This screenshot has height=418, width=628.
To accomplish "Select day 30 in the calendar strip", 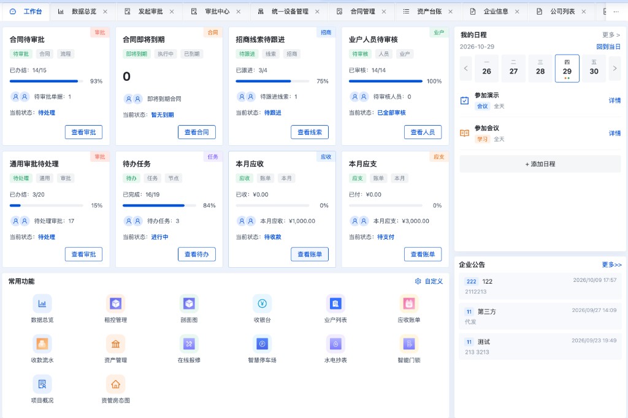I will pos(594,69).
